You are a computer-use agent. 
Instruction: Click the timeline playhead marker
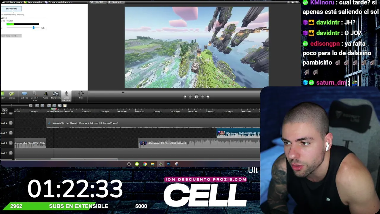(54, 110)
